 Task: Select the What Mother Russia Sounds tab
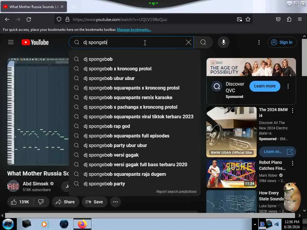pyautogui.click(x=34, y=7)
